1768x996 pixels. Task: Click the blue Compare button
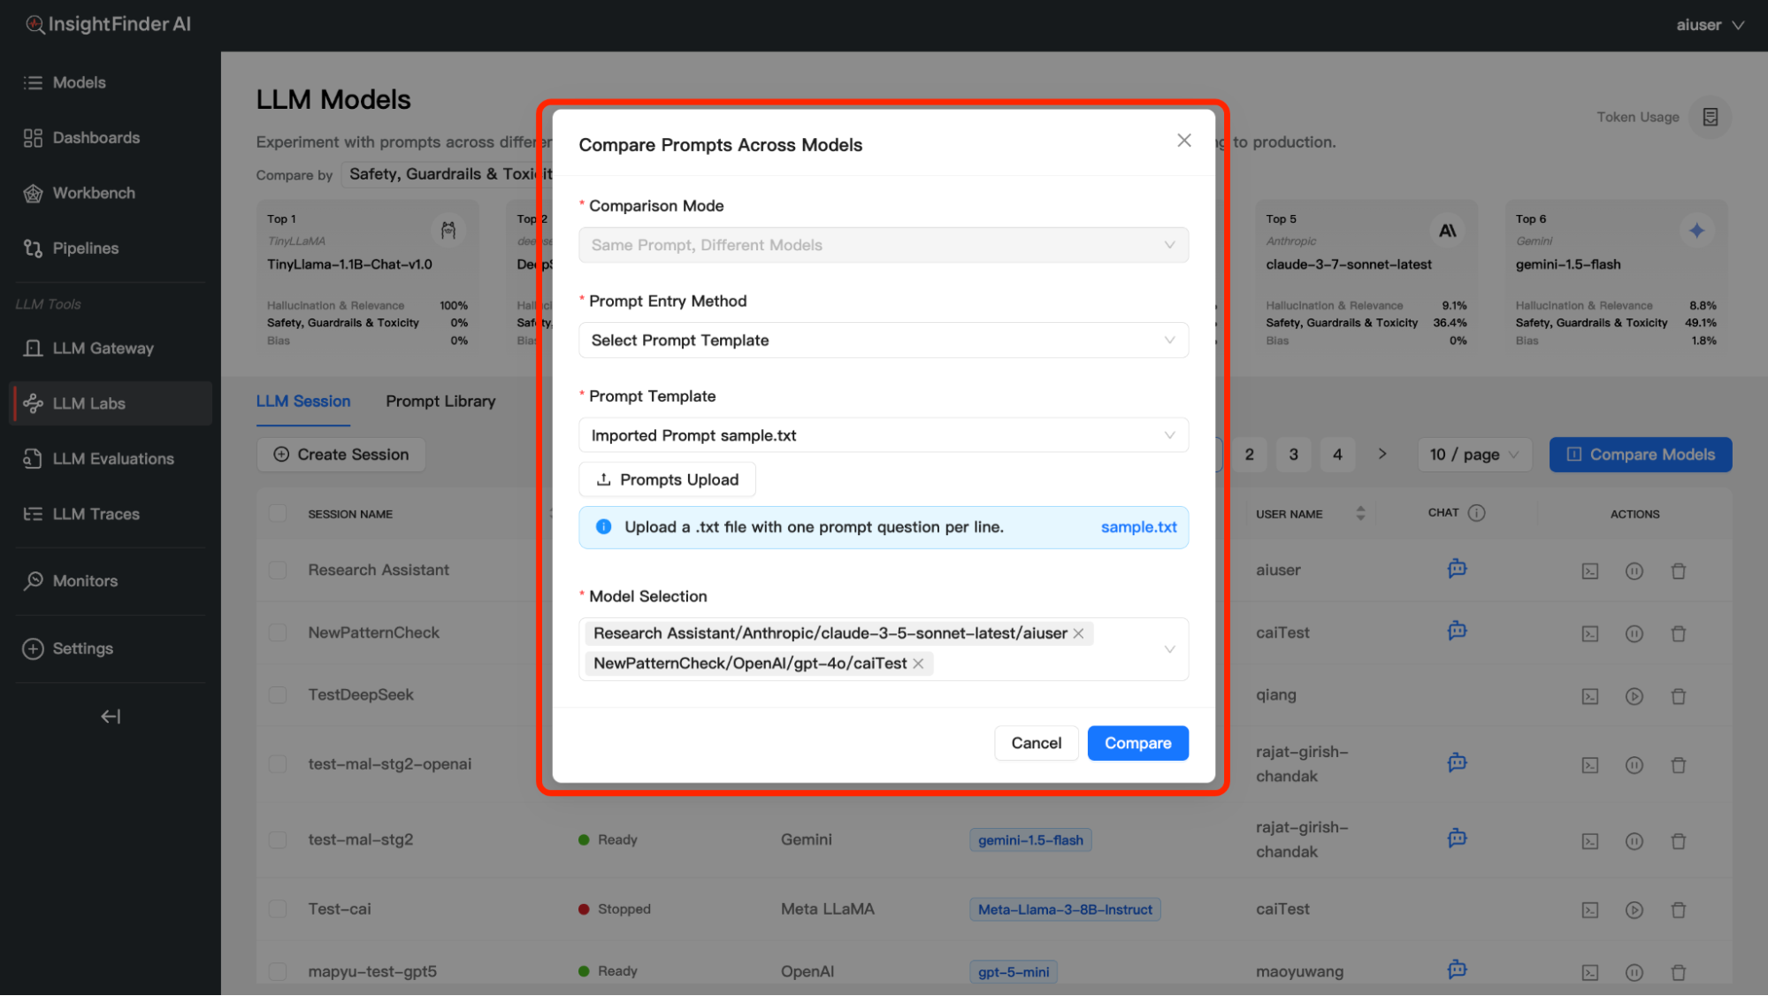pyautogui.click(x=1137, y=743)
